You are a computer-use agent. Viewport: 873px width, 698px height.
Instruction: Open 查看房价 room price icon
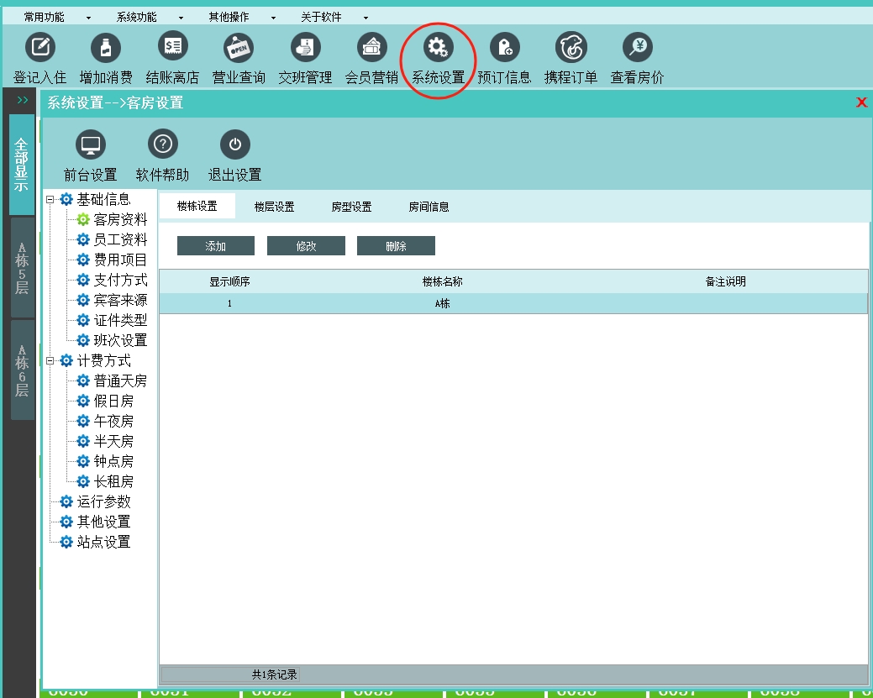point(637,47)
